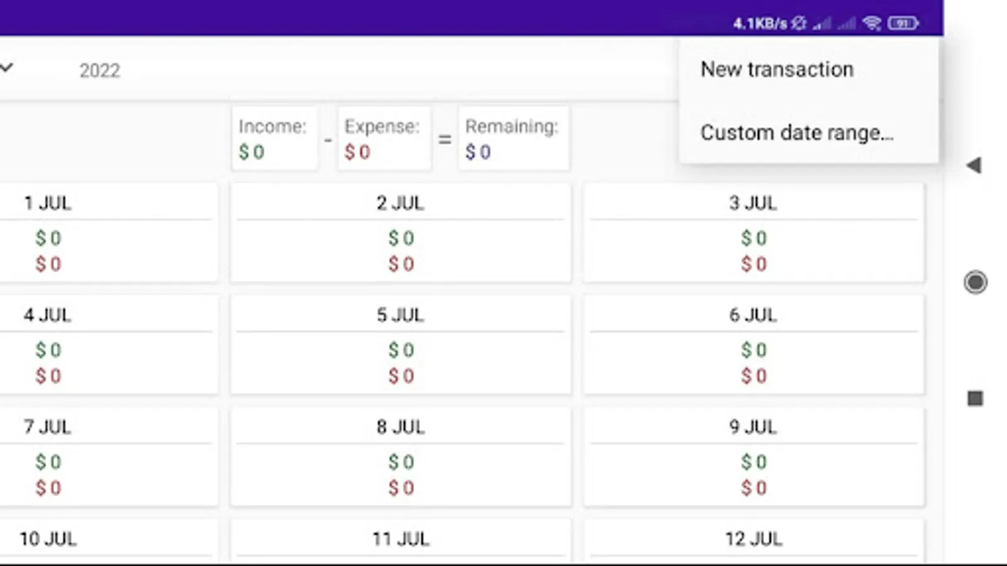
Task: Choose Custom date range menu entry
Action: click(x=797, y=133)
